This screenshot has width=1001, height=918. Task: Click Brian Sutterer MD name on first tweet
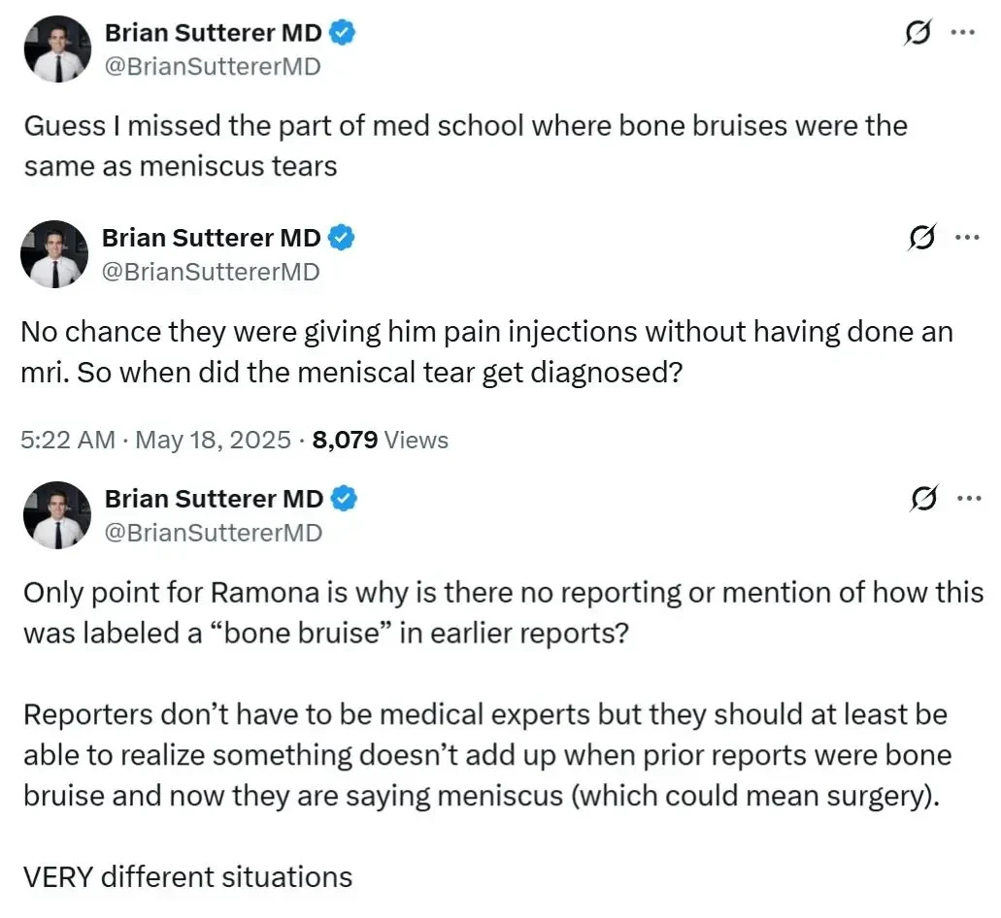214,33
